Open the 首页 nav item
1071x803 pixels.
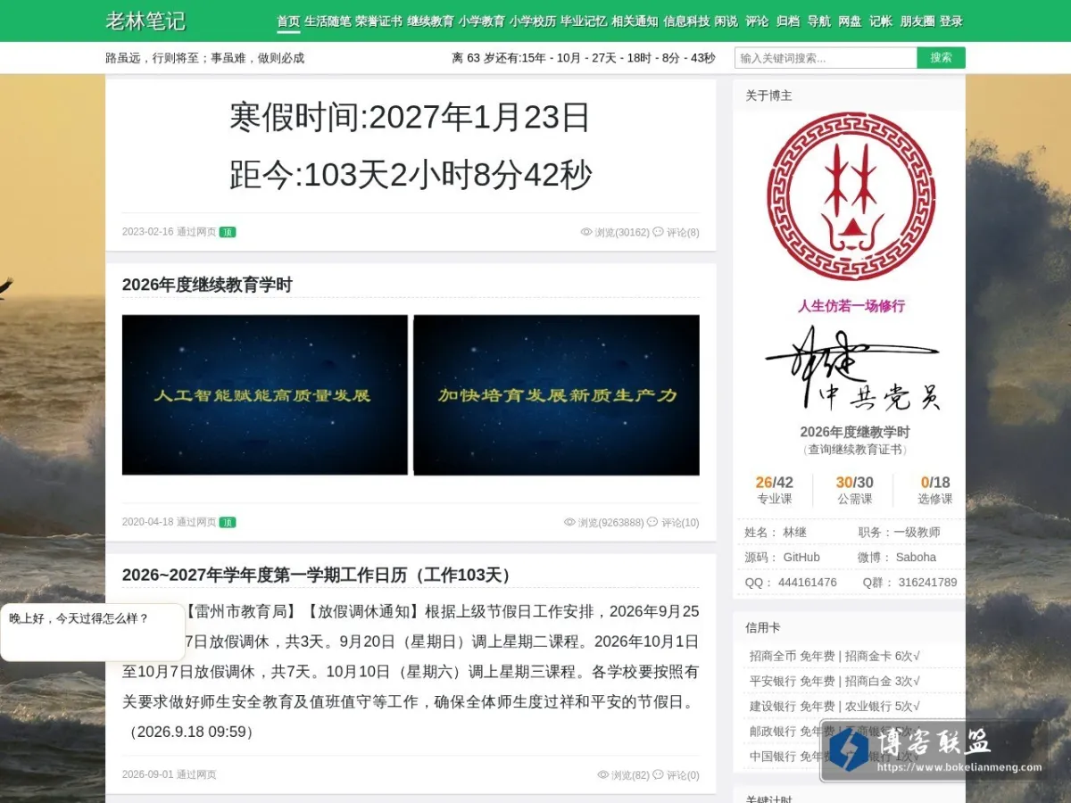tap(288, 21)
